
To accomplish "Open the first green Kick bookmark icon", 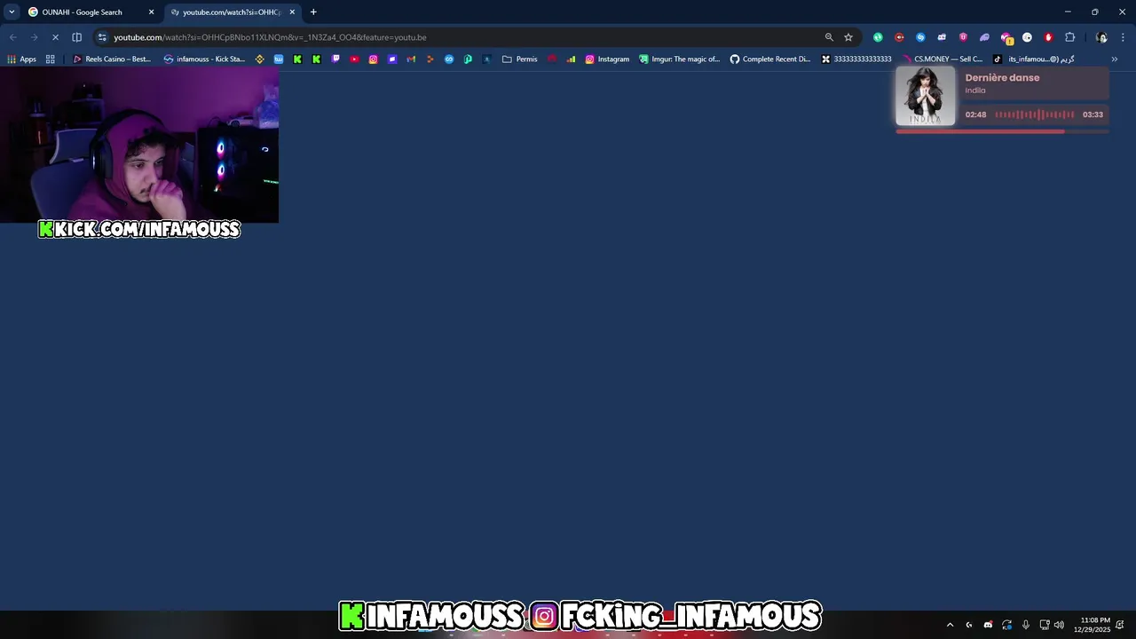I will pyautogui.click(x=297, y=59).
